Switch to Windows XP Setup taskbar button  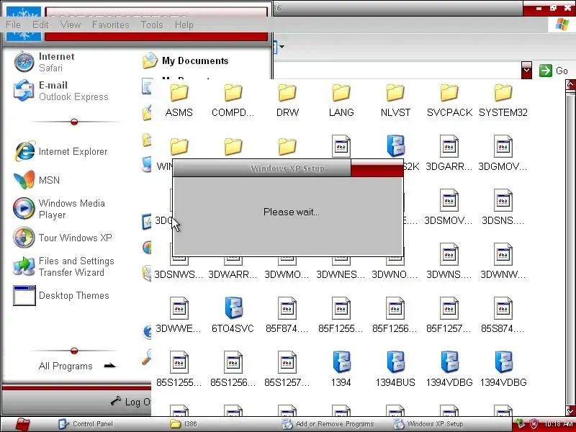click(x=428, y=424)
